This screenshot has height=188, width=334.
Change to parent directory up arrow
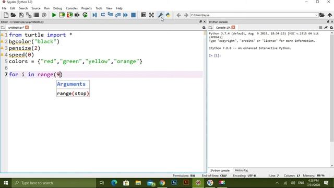[330, 15]
